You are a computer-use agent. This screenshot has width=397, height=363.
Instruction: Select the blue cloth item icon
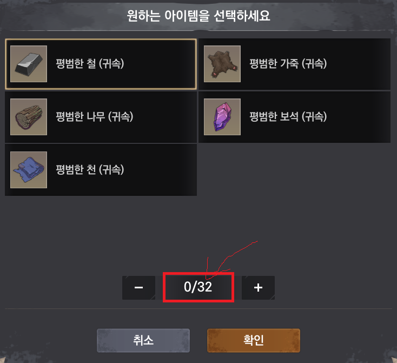coord(29,170)
